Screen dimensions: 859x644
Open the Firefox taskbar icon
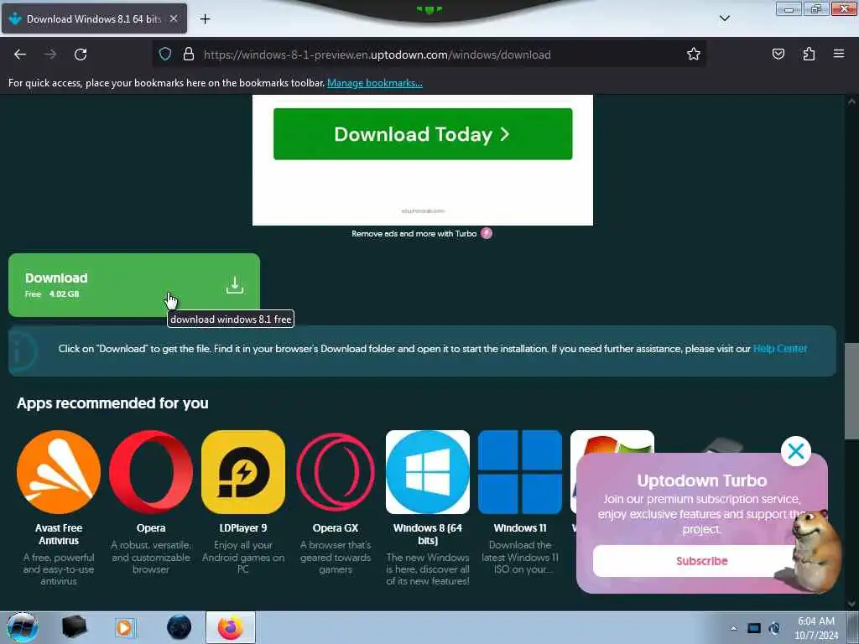coord(231,627)
